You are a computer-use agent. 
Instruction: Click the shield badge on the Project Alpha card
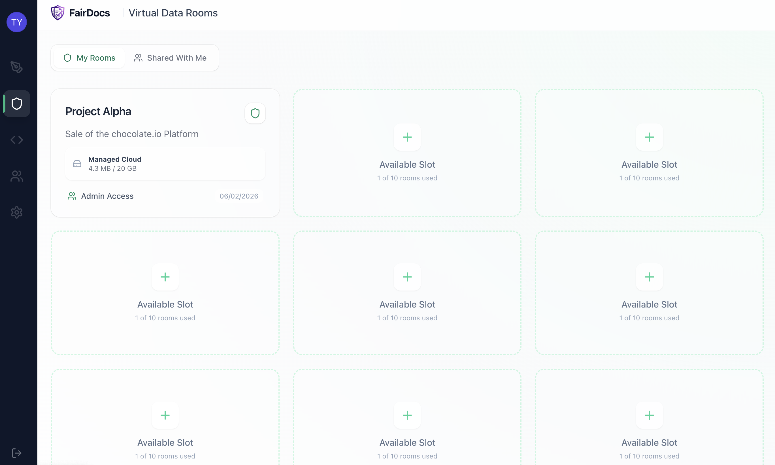pos(255,113)
